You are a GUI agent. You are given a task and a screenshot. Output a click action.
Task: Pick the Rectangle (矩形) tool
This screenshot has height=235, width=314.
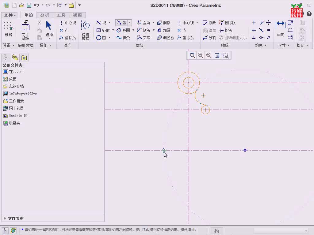103,30
